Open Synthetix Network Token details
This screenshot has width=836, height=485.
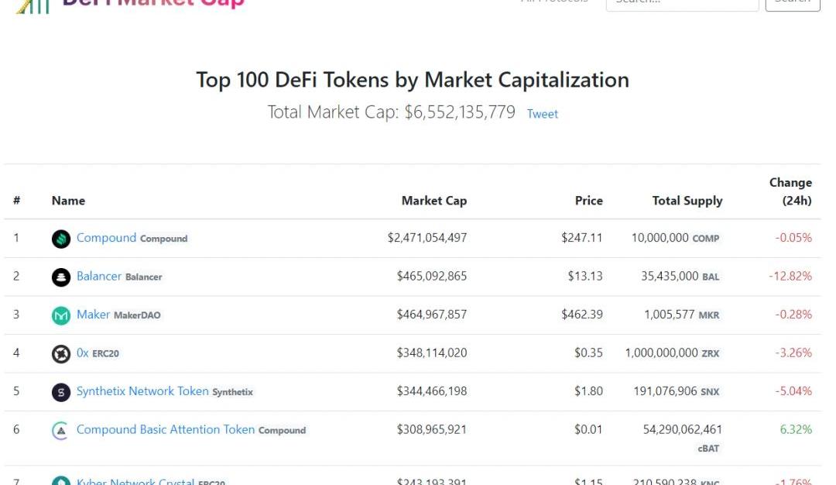point(142,391)
